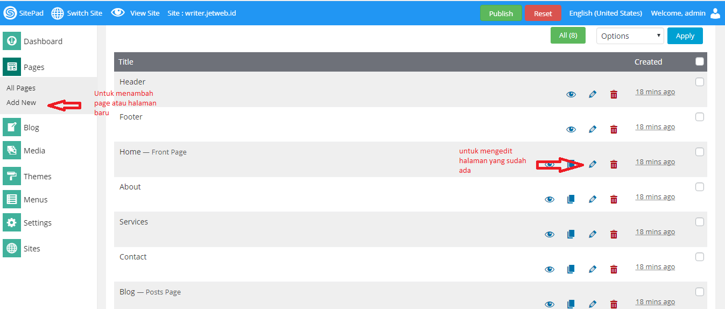Screen dimensions: 725x309
Task: Click the Created column header
Action: pyautogui.click(x=648, y=62)
